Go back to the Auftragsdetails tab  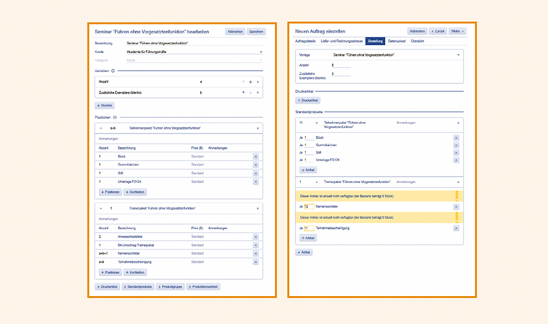(306, 41)
